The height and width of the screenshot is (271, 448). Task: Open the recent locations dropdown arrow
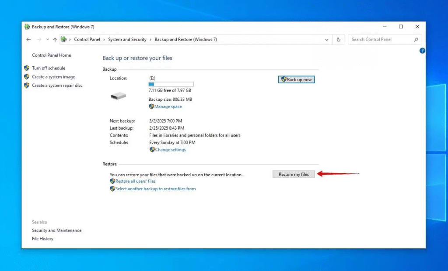[x=47, y=40]
